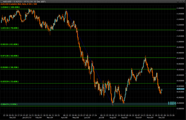This screenshot has height=120, width=186.
Task: Select the 1.05842 (100.00%) Fibonacci label
Action: click(10, 7)
